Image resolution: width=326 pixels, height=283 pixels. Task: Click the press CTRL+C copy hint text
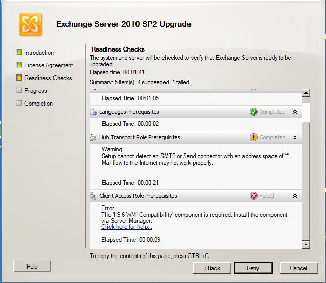click(x=150, y=256)
